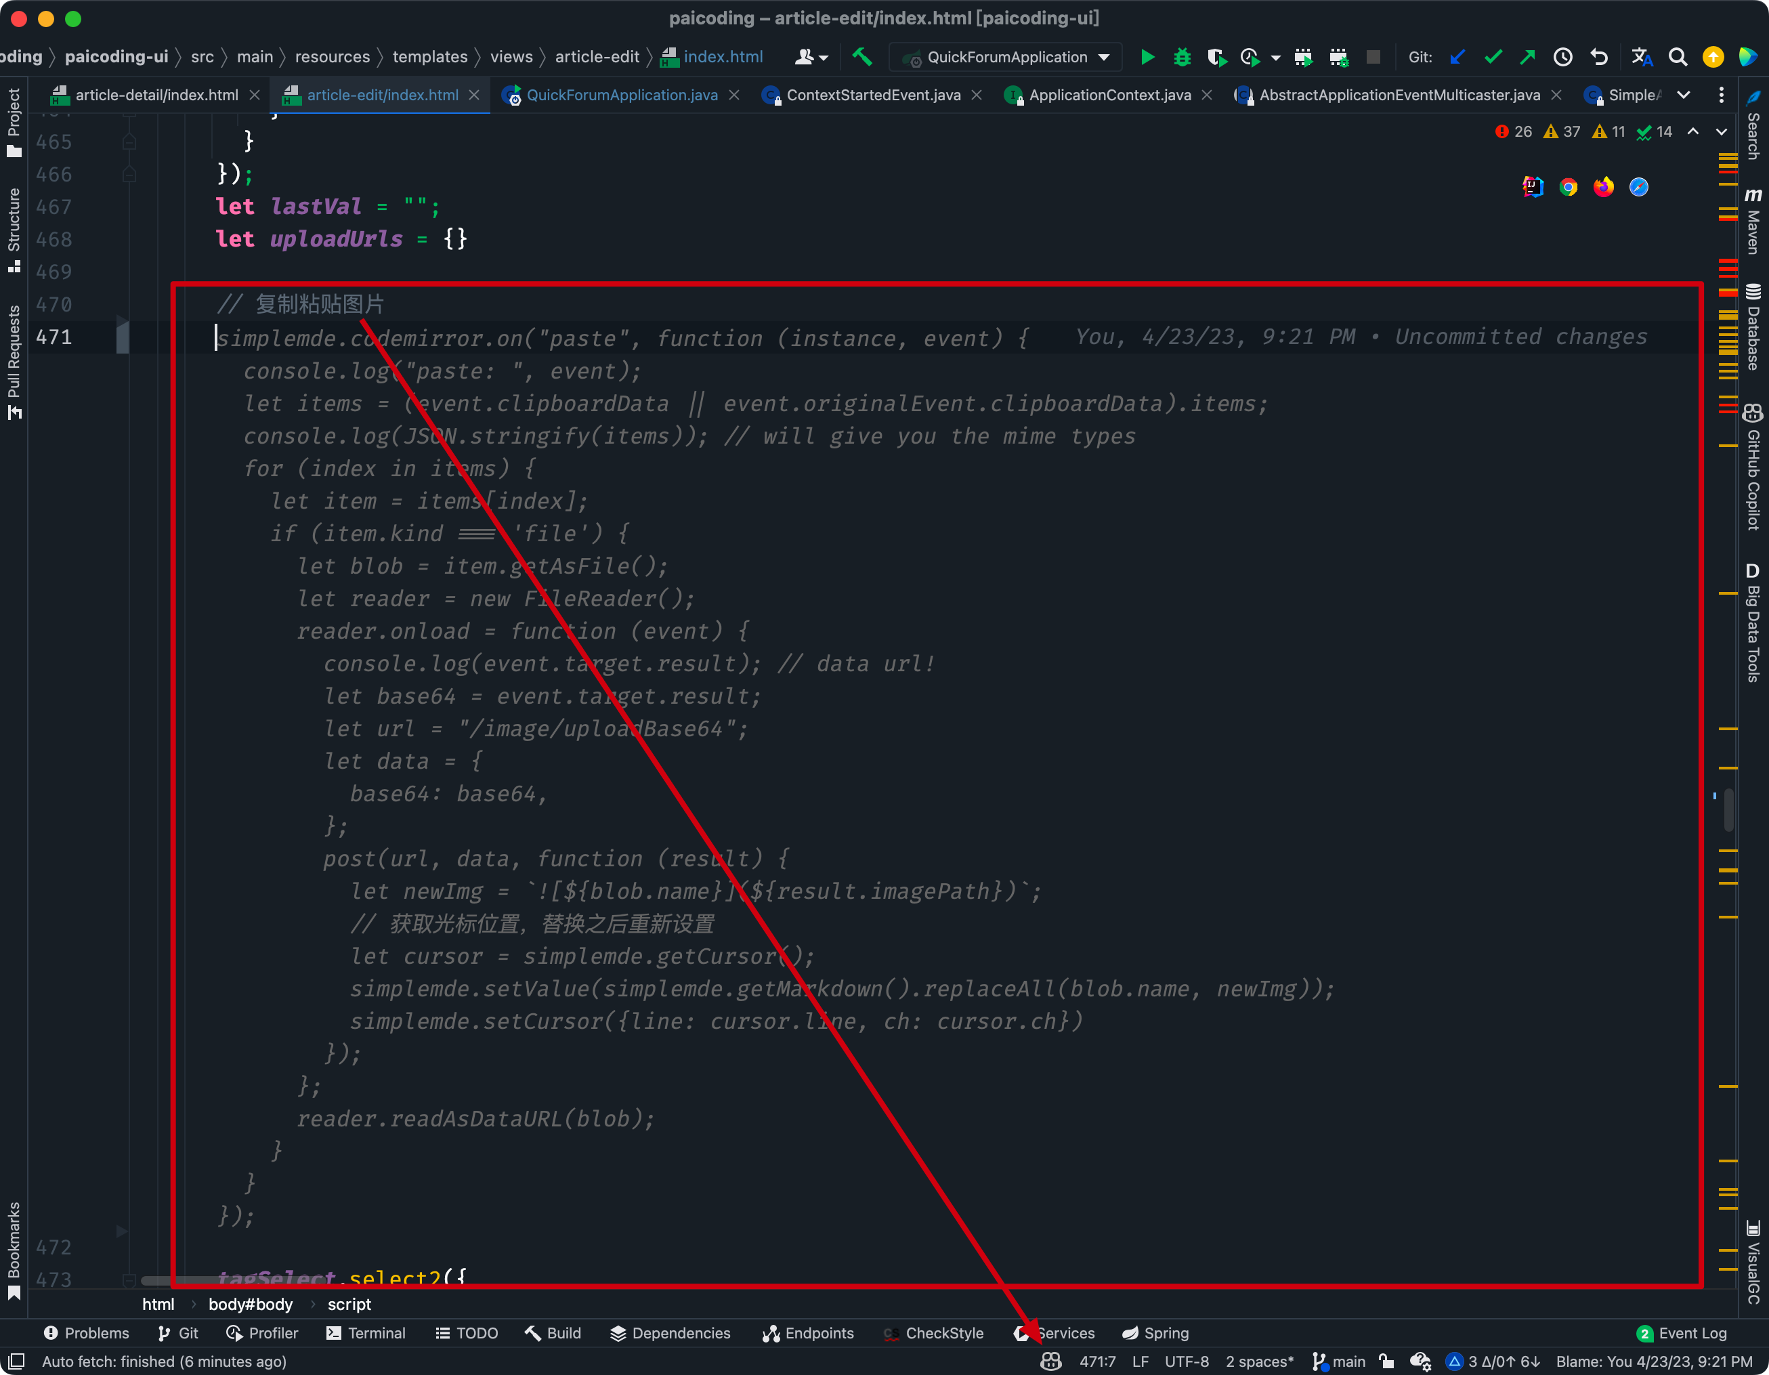Expand hidden editor tabs chevron
The height and width of the screenshot is (1375, 1769).
1683,95
